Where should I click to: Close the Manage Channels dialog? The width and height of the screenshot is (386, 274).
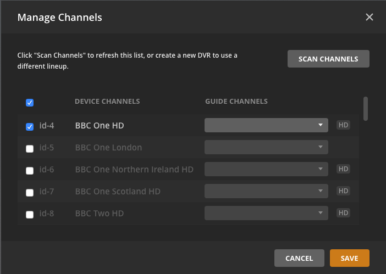[x=370, y=17]
